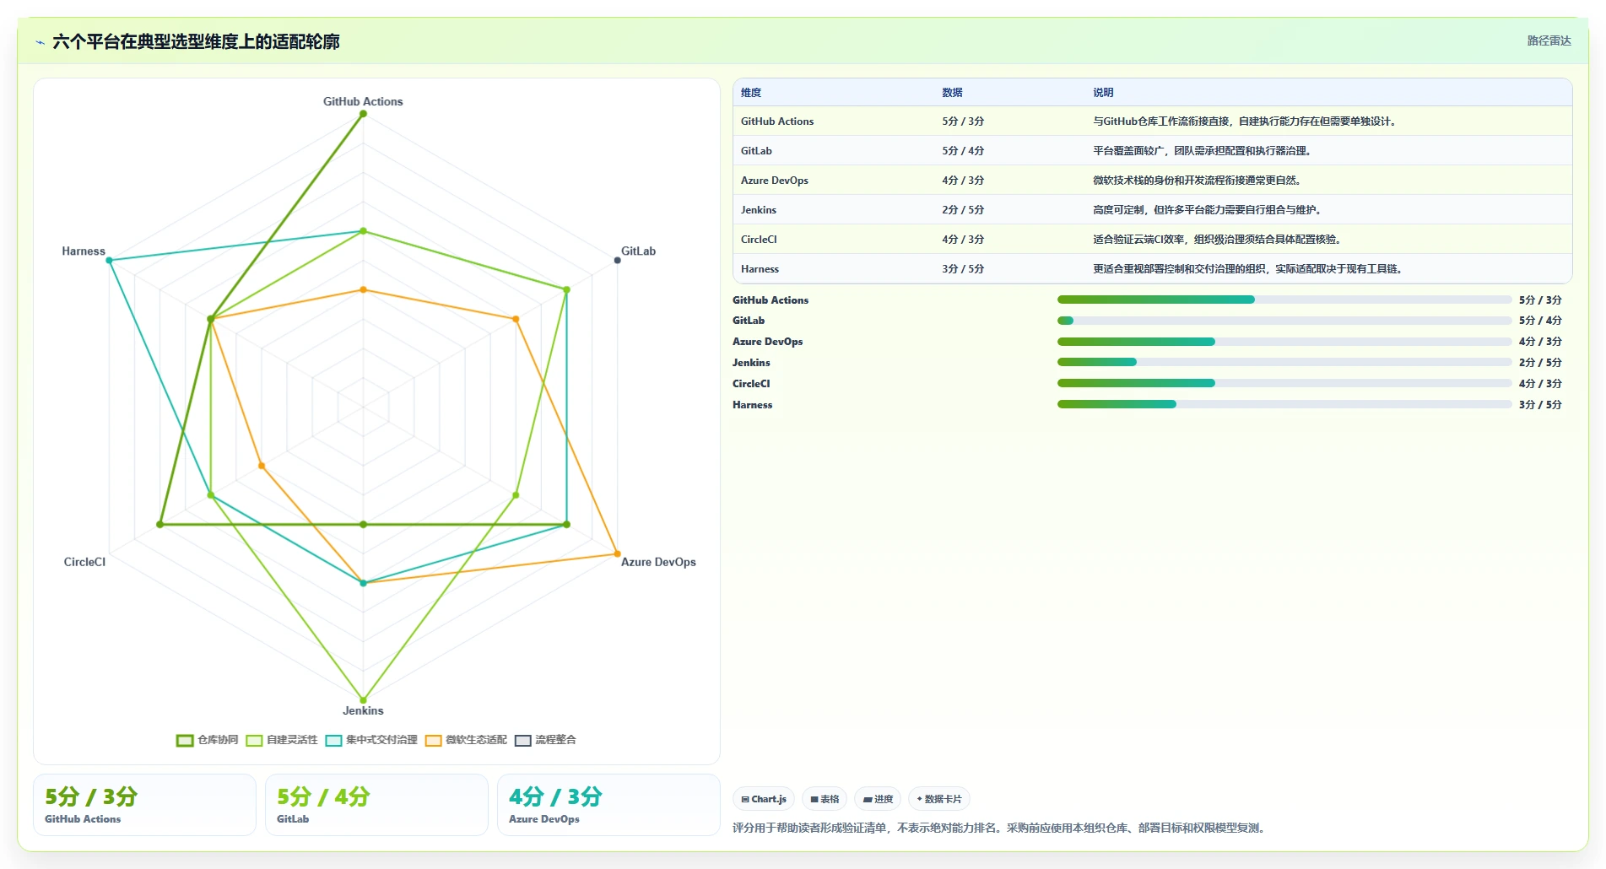The width and height of the screenshot is (1606, 869).
Task: Open the GitLab 5分 / 4分 stat card
Action: pyautogui.click(x=376, y=805)
